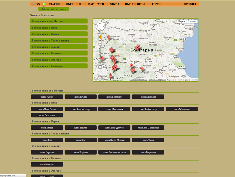Image resolution: width=235 pixels, height=177 pixels.
Task: Open хижа Перелик
Action: coord(81,152)
